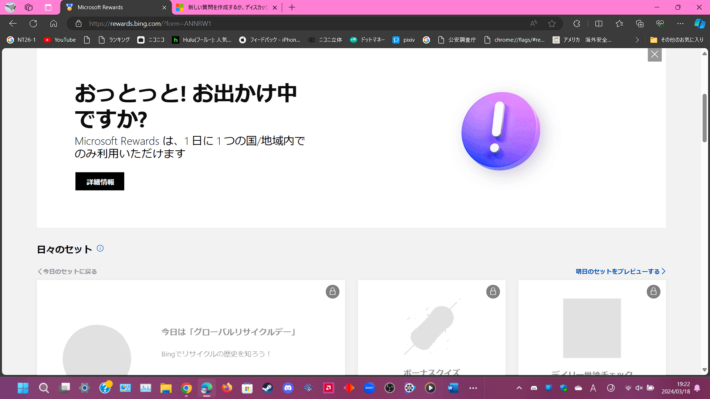This screenshot has height=399, width=710.
Task: Launch Copilot sidebar
Action: coord(700,24)
